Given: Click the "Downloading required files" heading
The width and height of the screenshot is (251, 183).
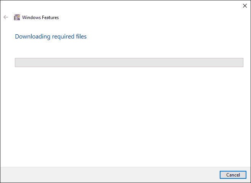Looking at the screenshot, I should point(51,37).
